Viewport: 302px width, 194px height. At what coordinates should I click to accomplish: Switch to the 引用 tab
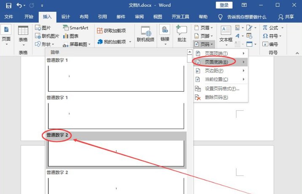click(102, 17)
